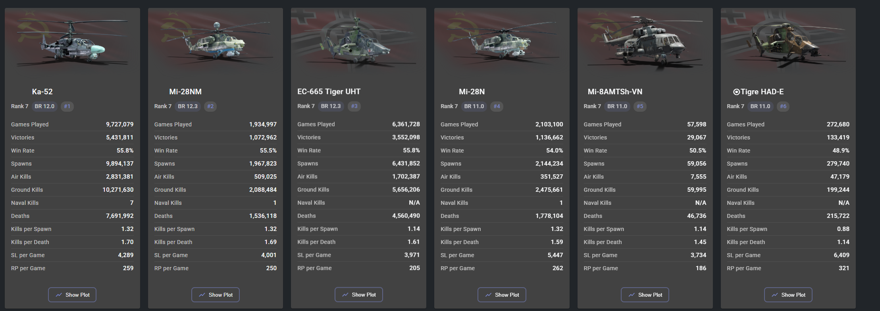Click the BR 11.0 badge on Mi-28N

point(474,106)
